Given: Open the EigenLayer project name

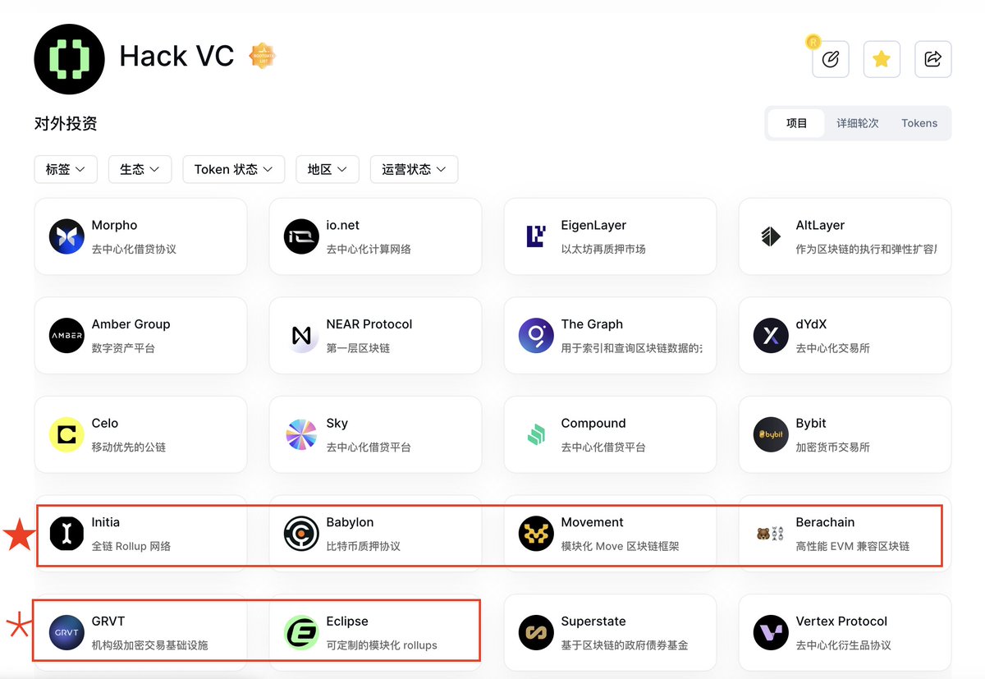Looking at the screenshot, I should point(593,225).
